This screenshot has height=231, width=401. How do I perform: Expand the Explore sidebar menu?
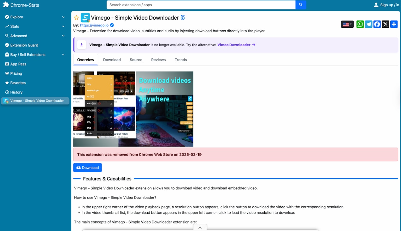click(16, 17)
